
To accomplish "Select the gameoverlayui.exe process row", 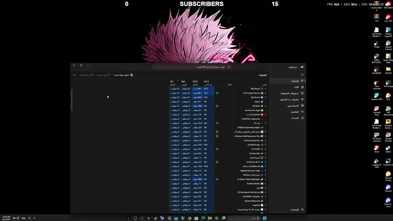I will tap(218, 201).
